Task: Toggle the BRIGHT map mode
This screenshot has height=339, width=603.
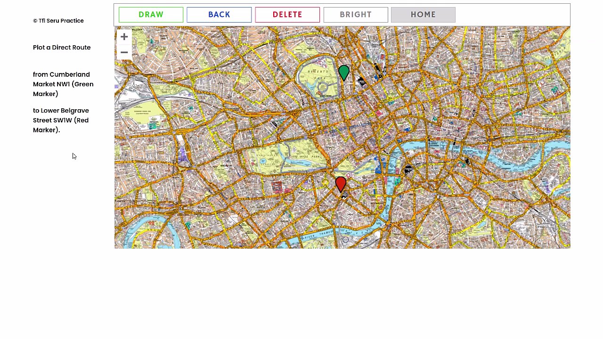Action: click(356, 15)
